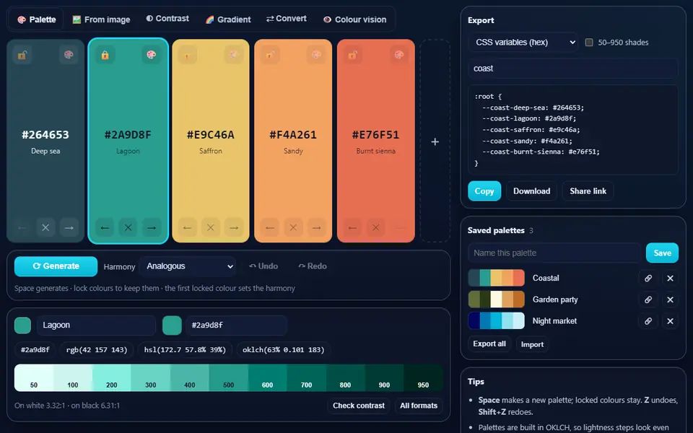
Task: Copy share link for Night market palette
Action: click(648, 320)
